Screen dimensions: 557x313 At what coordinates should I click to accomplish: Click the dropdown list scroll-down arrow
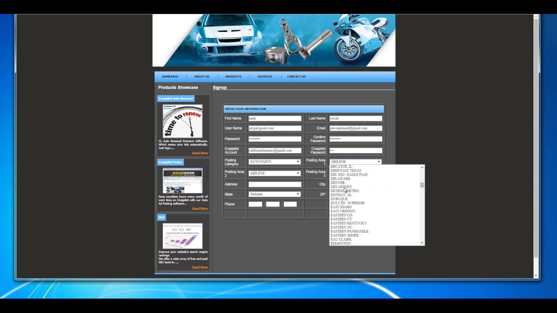tap(422, 243)
